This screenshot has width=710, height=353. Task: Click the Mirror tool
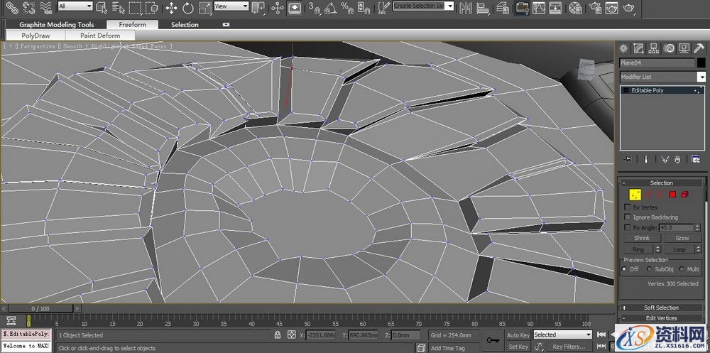tap(466, 7)
